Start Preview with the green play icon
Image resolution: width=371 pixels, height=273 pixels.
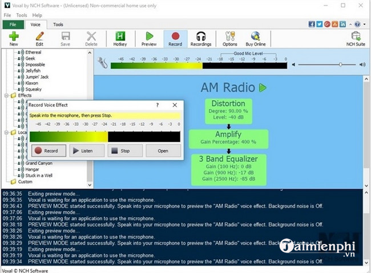[x=149, y=38]
